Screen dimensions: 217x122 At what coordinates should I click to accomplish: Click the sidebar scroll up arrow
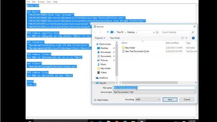[x=117, y=42]
